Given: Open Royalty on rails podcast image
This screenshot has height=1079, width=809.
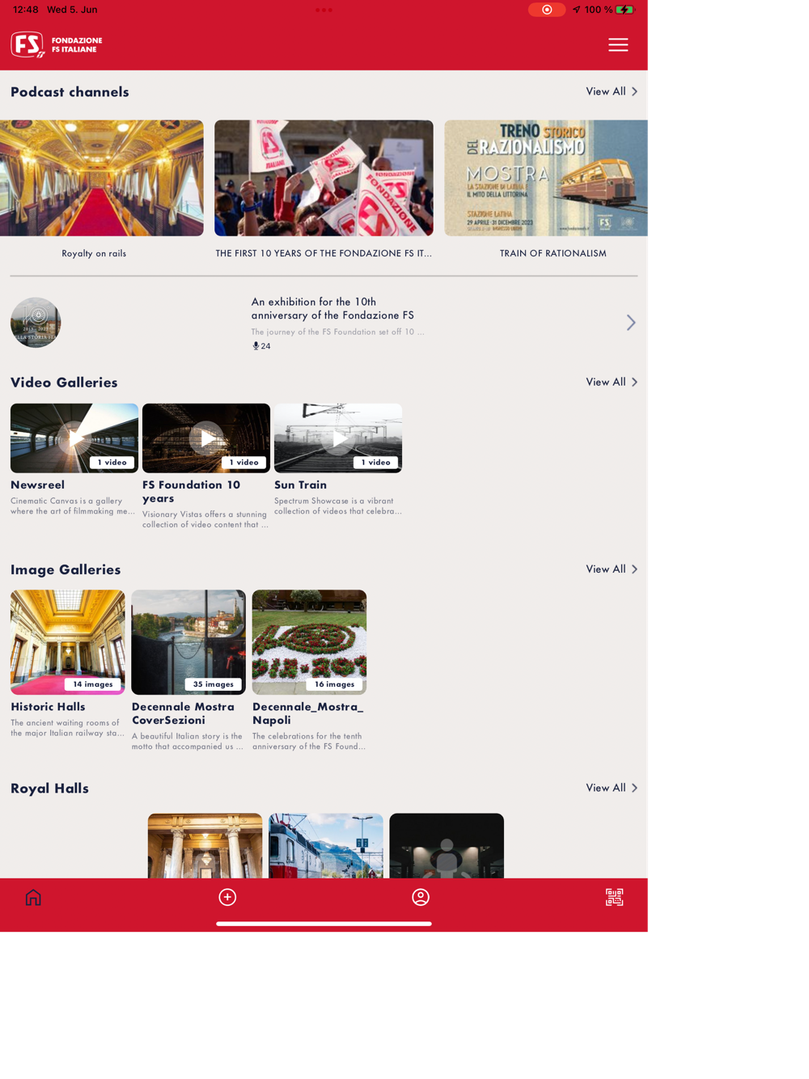Looking at the screenshot, I should pyautogui.click(x=102, y=178).
